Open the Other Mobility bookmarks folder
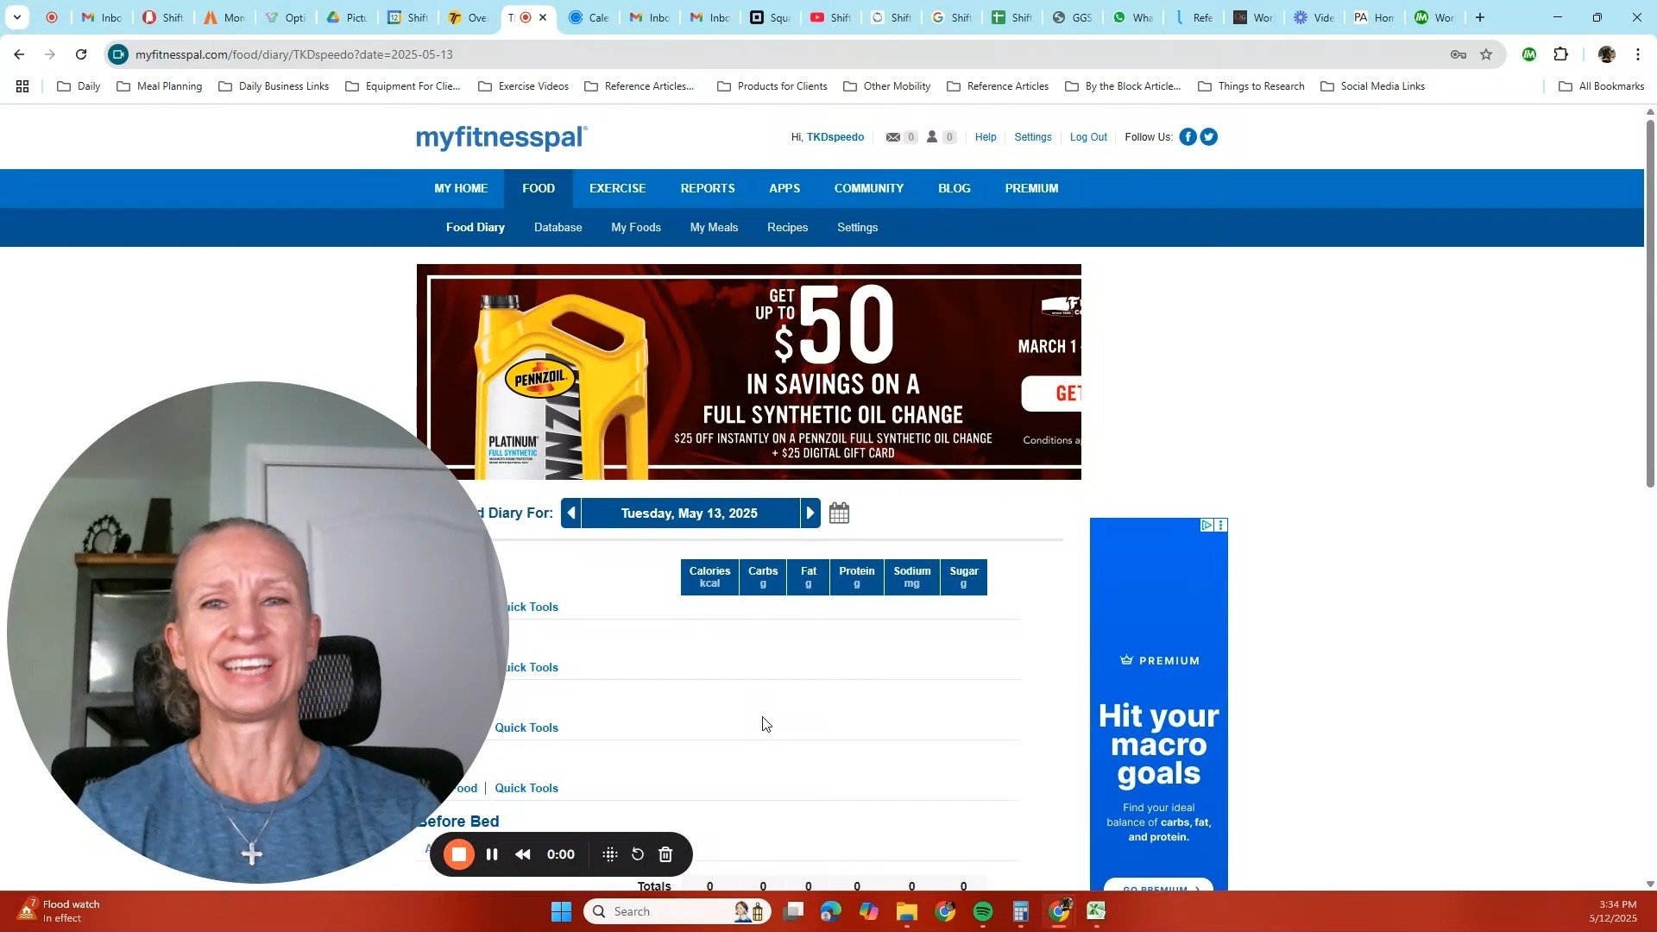Viewport: 1657px width, 932px height. pyautogui.click(x=886, y=86)
